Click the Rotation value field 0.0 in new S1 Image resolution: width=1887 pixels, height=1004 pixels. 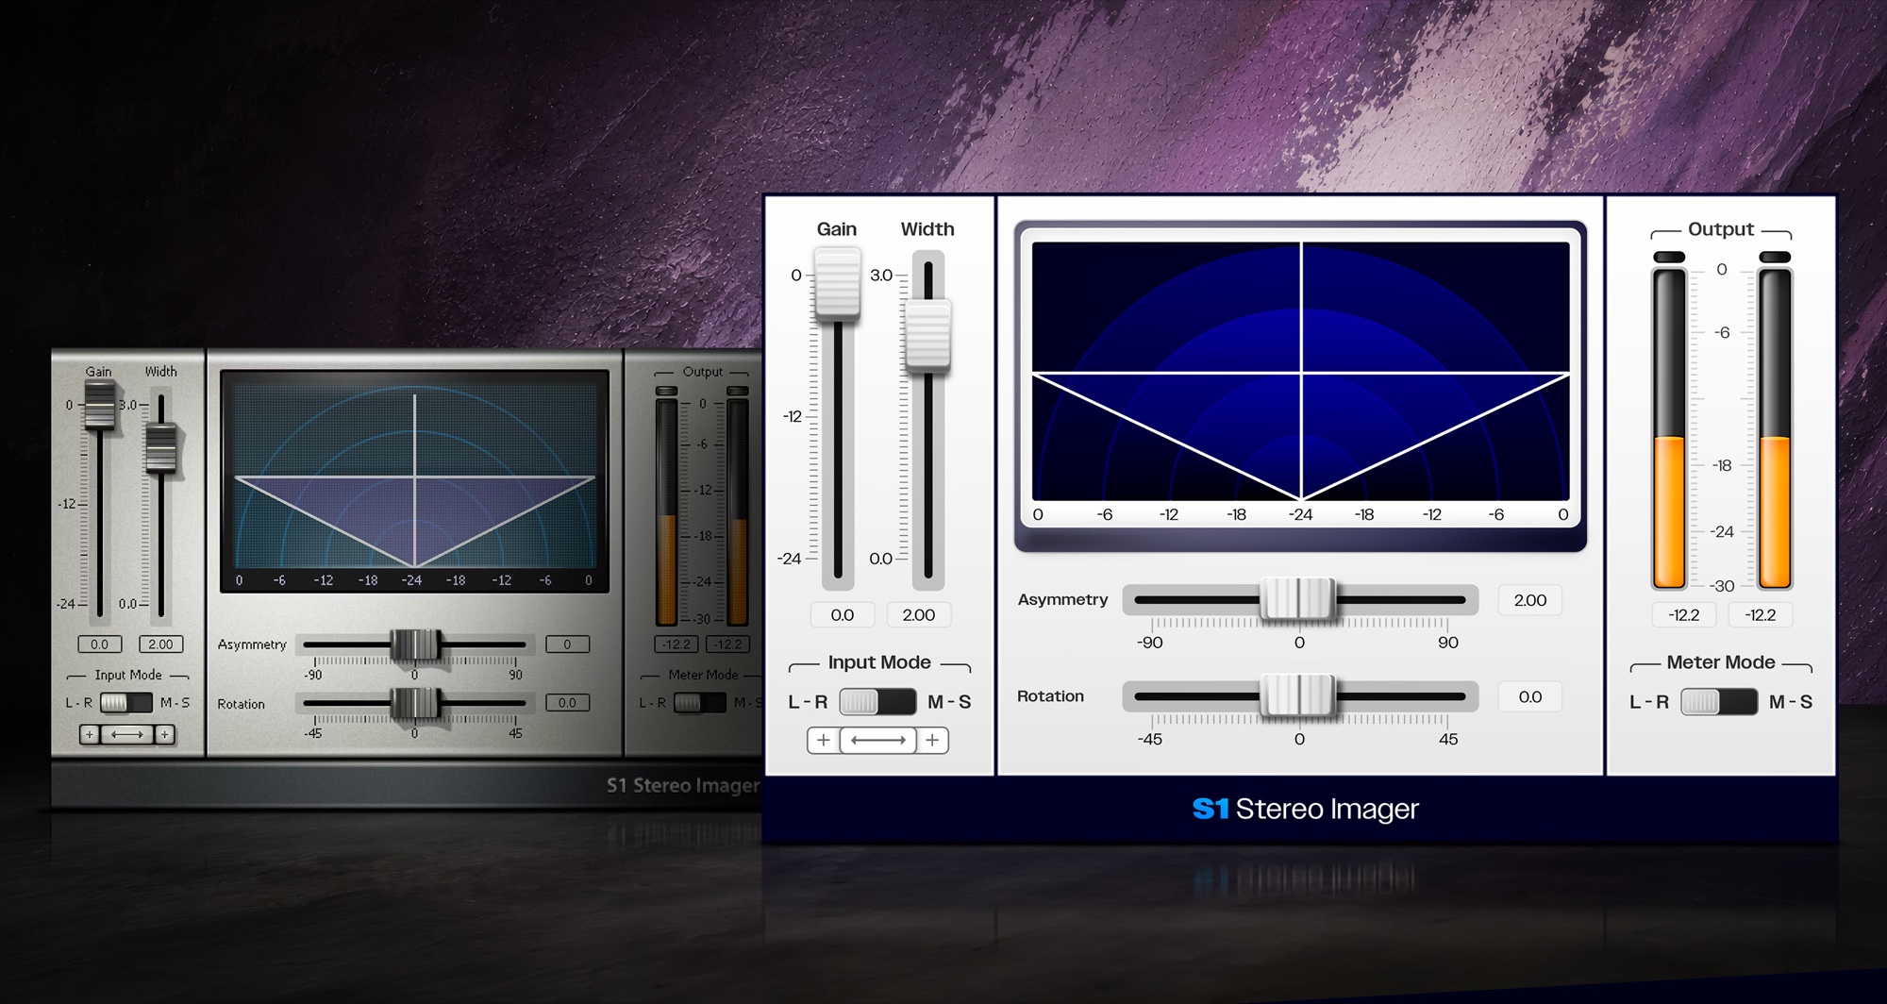(x=1530, y=697)
